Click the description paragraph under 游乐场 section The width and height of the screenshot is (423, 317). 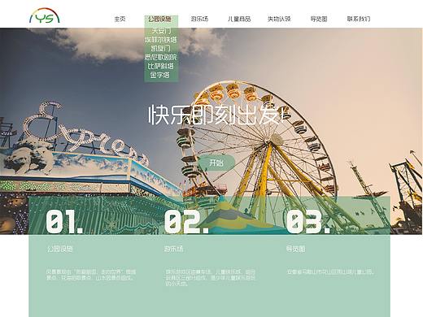tap(211, 277)
